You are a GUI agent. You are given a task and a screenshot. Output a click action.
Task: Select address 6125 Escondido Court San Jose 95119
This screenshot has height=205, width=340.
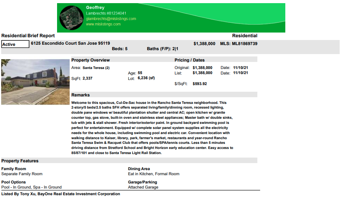coord(70,43)
